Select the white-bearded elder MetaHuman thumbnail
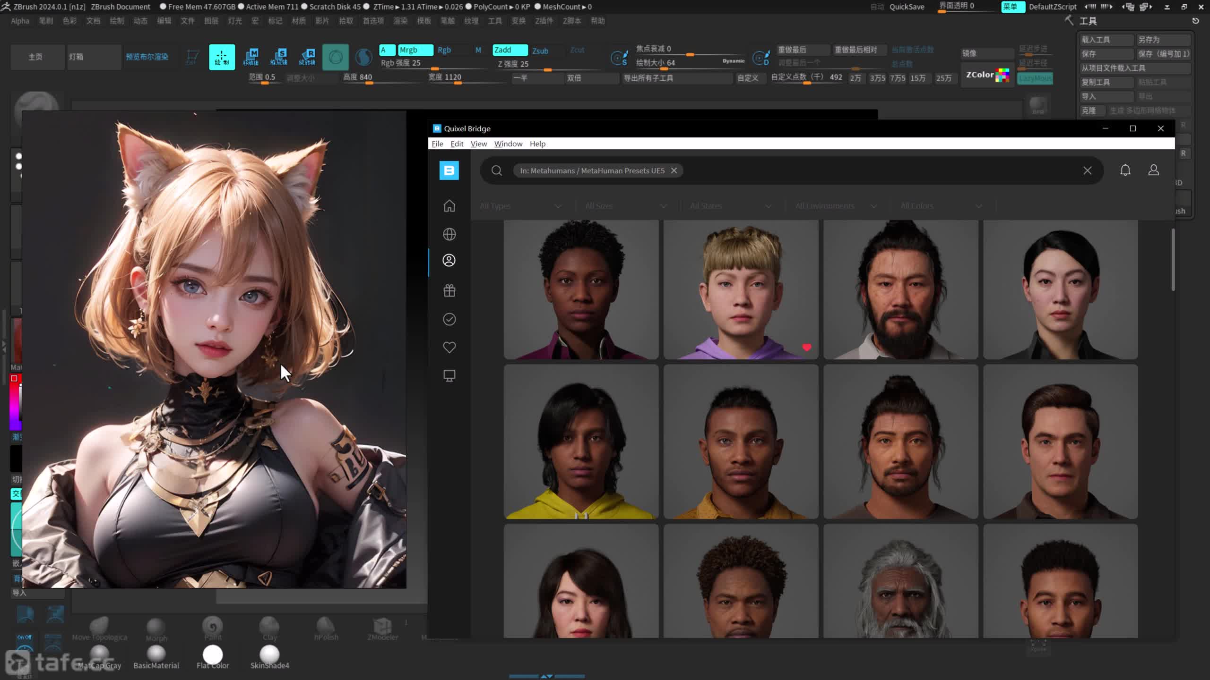The image size is (1210, 680). tap(900, 581)
